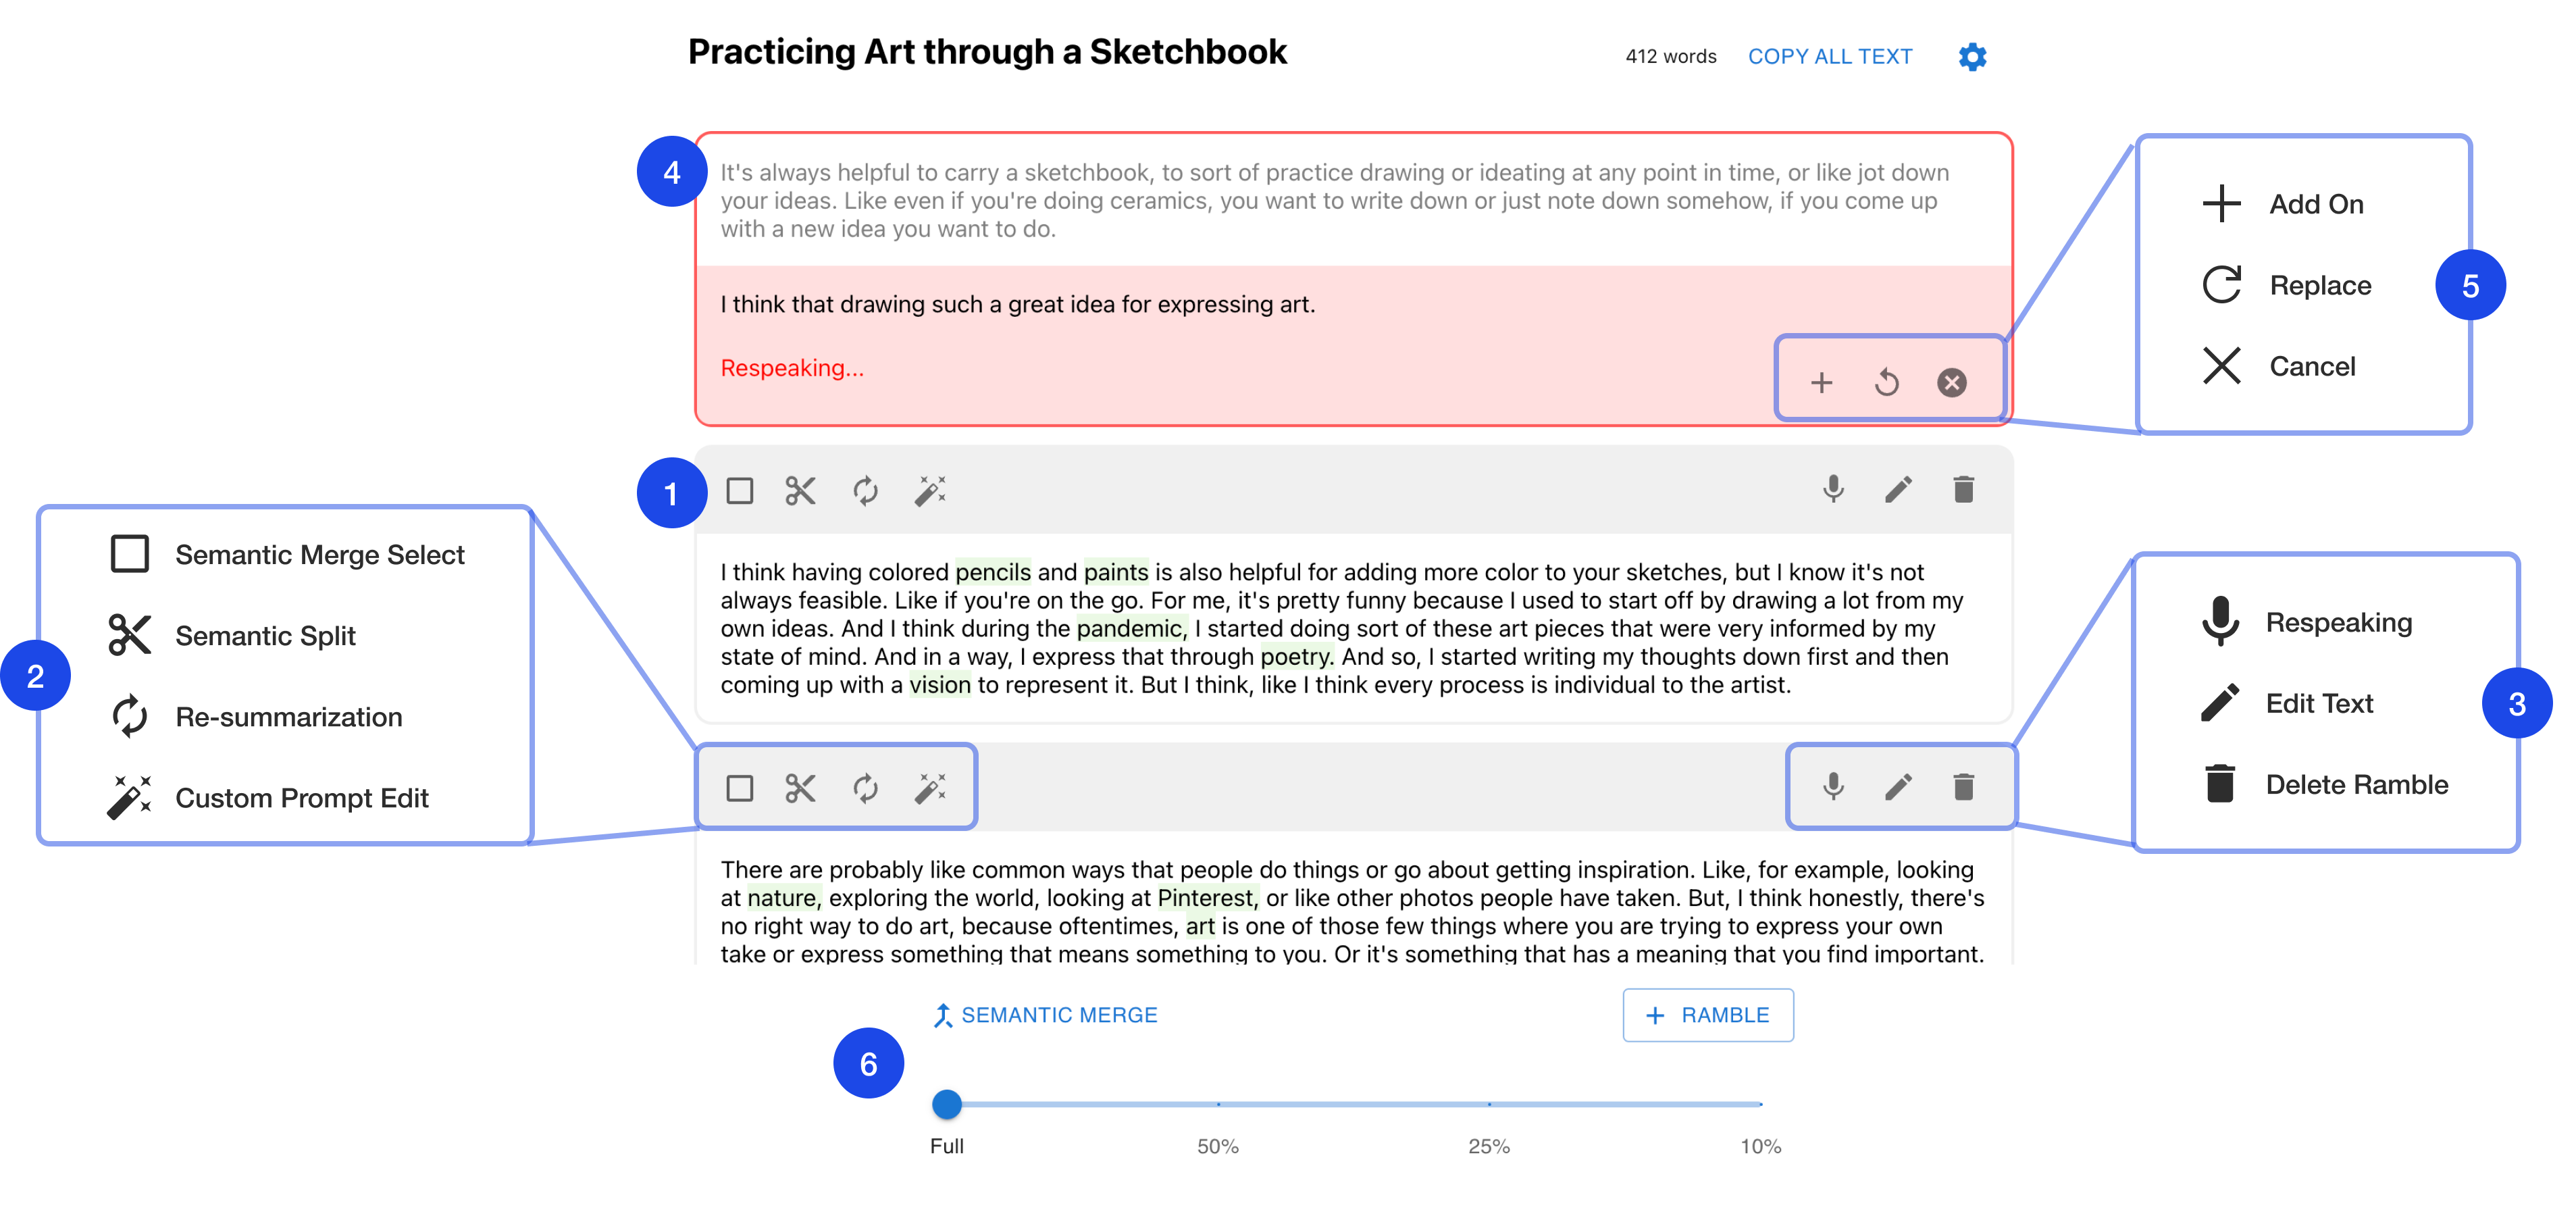Click Semantic Split scissors in first ramble toolbar
Screen dimensions: 2576x1214
[800, 491]
